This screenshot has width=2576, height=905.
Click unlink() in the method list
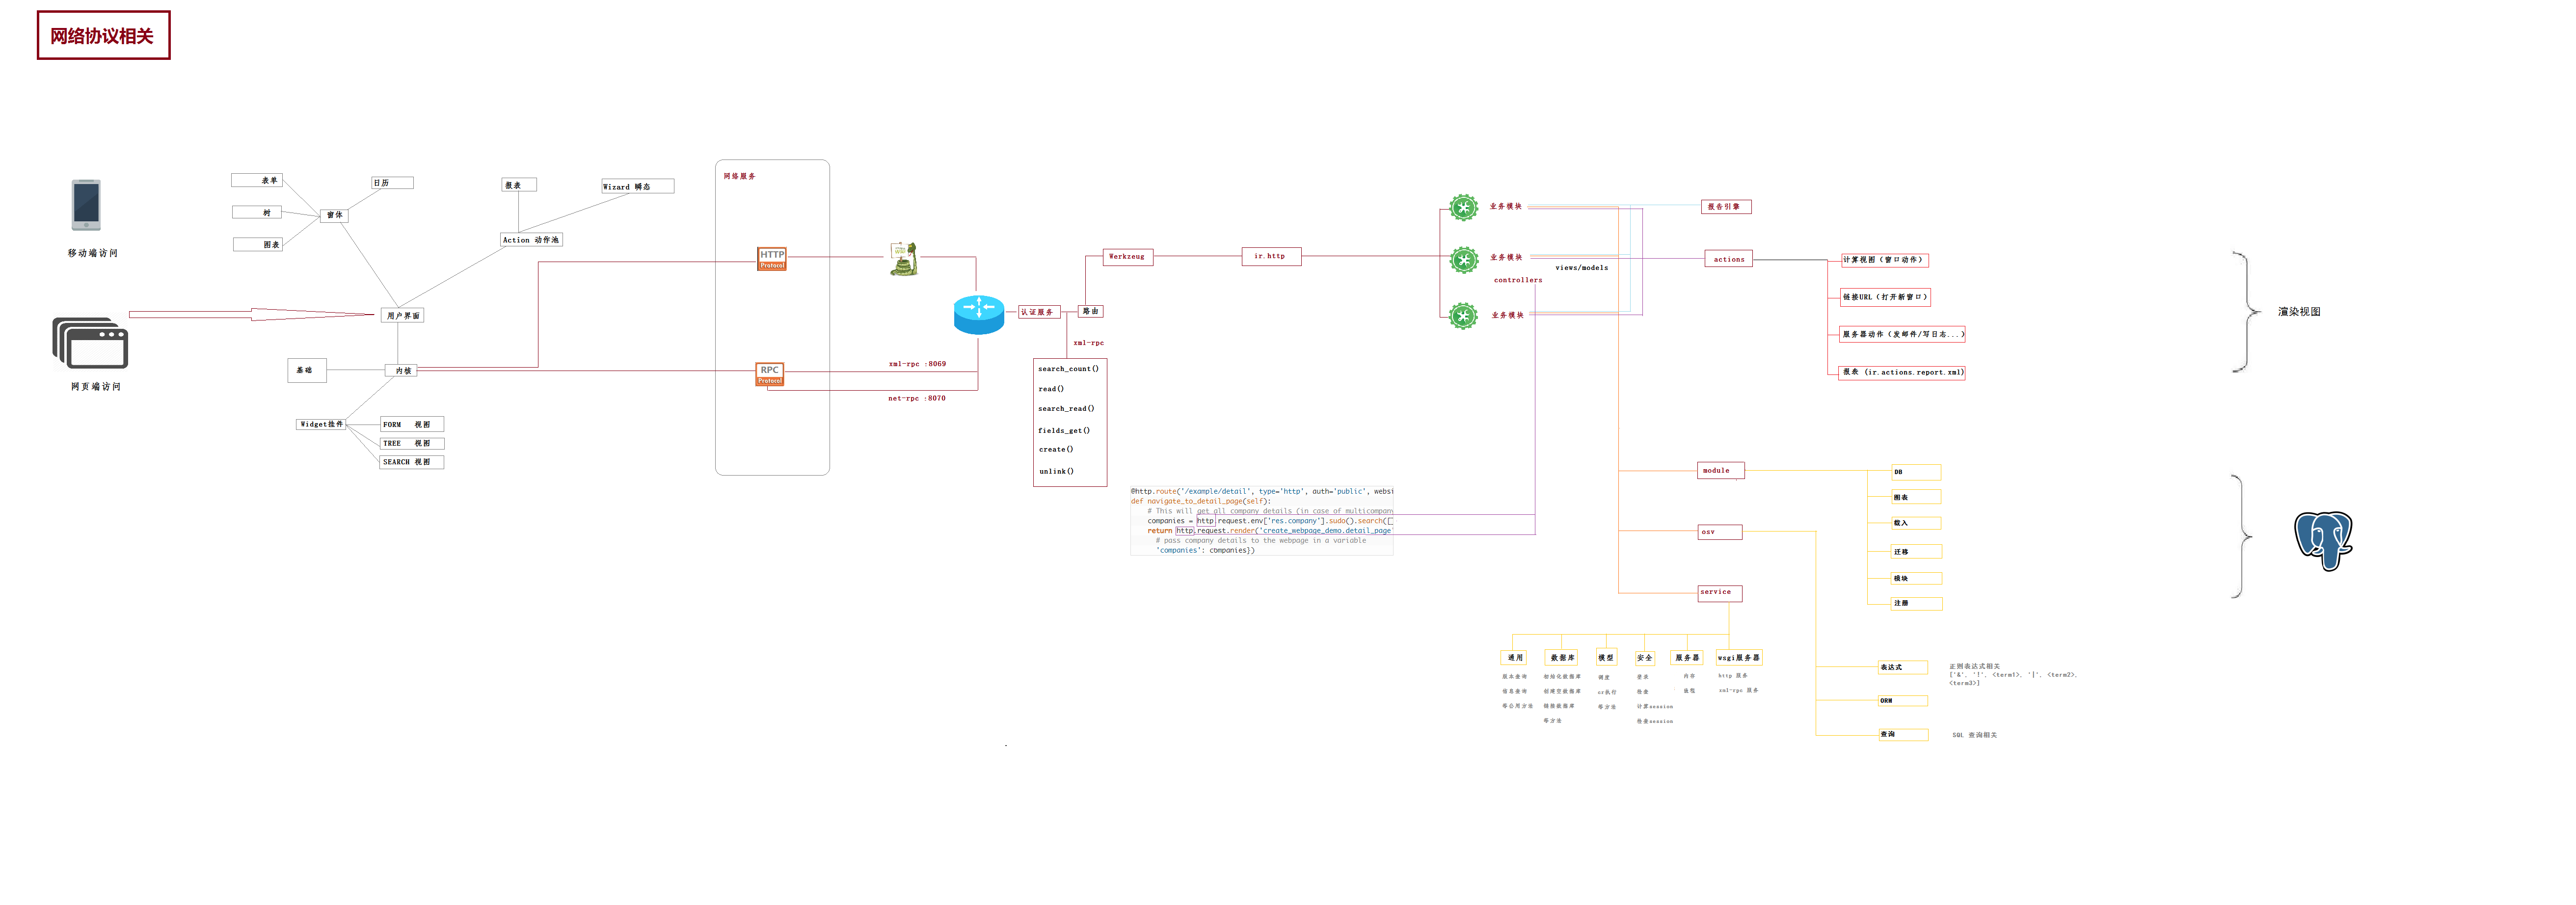pos(1056,471)
